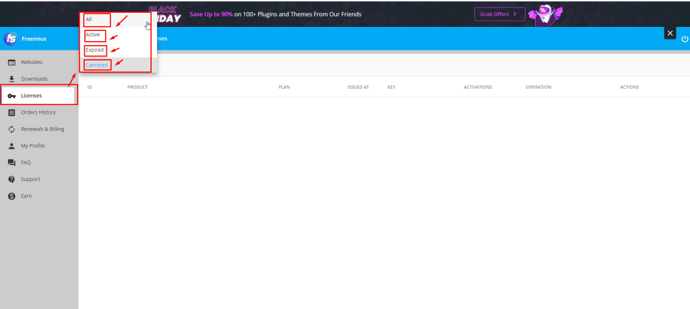Click the Licenses key icon
690x309 pixels.
(x=12, y=96)
